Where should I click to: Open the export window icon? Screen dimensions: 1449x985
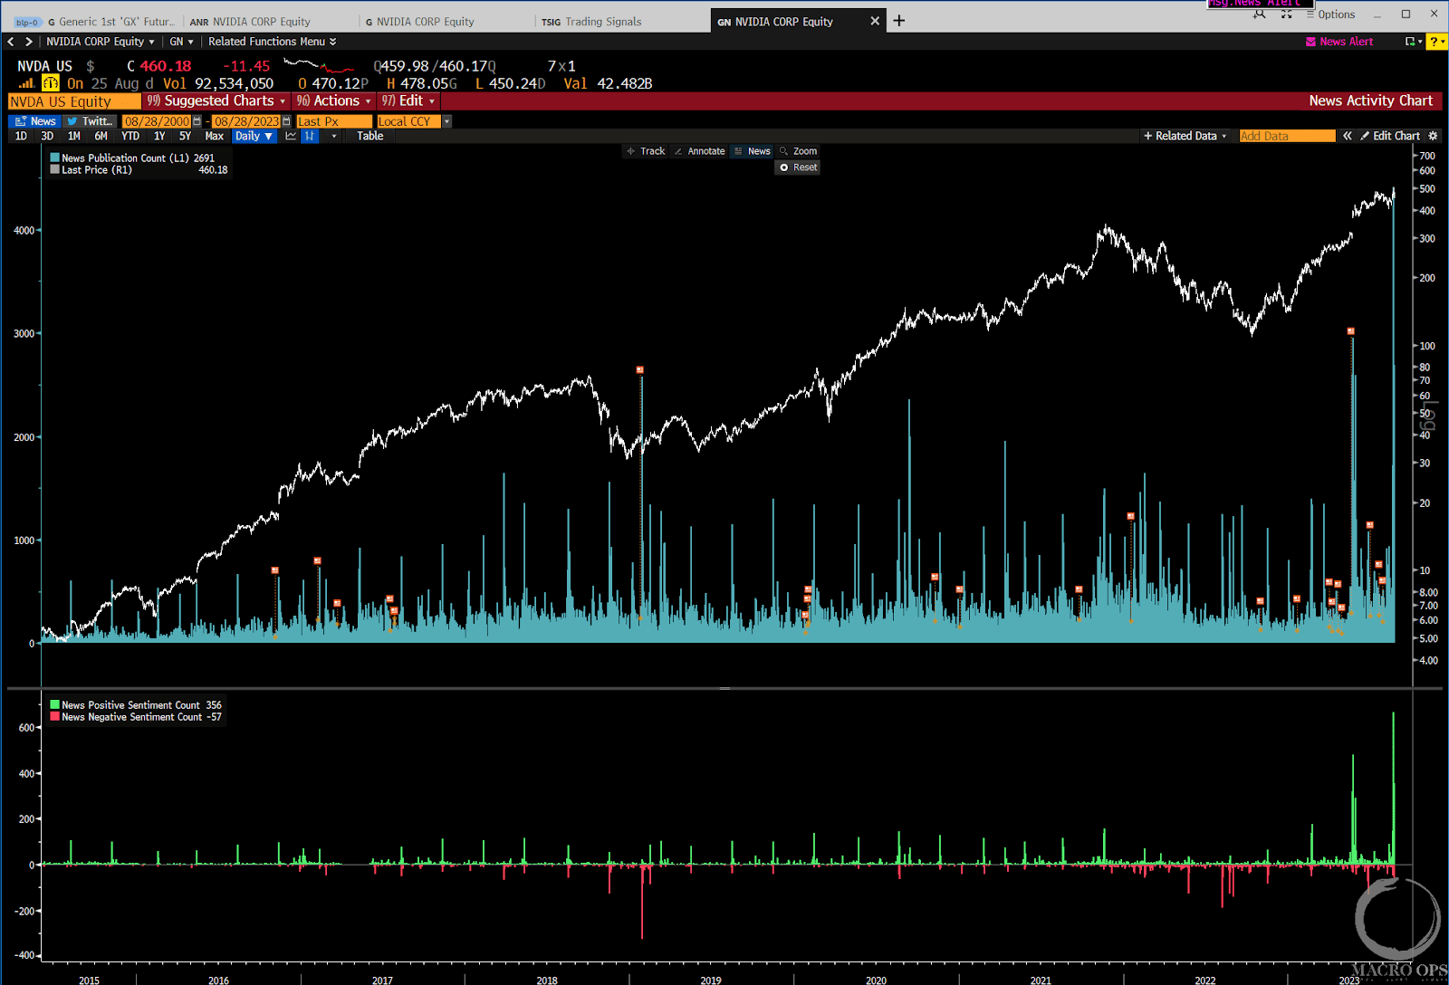[1412, 42]
